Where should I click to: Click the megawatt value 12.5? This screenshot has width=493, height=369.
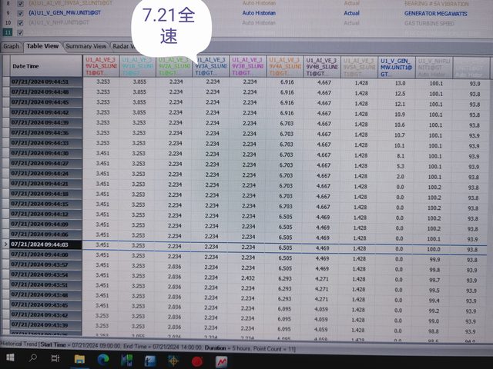click(400, 94)
